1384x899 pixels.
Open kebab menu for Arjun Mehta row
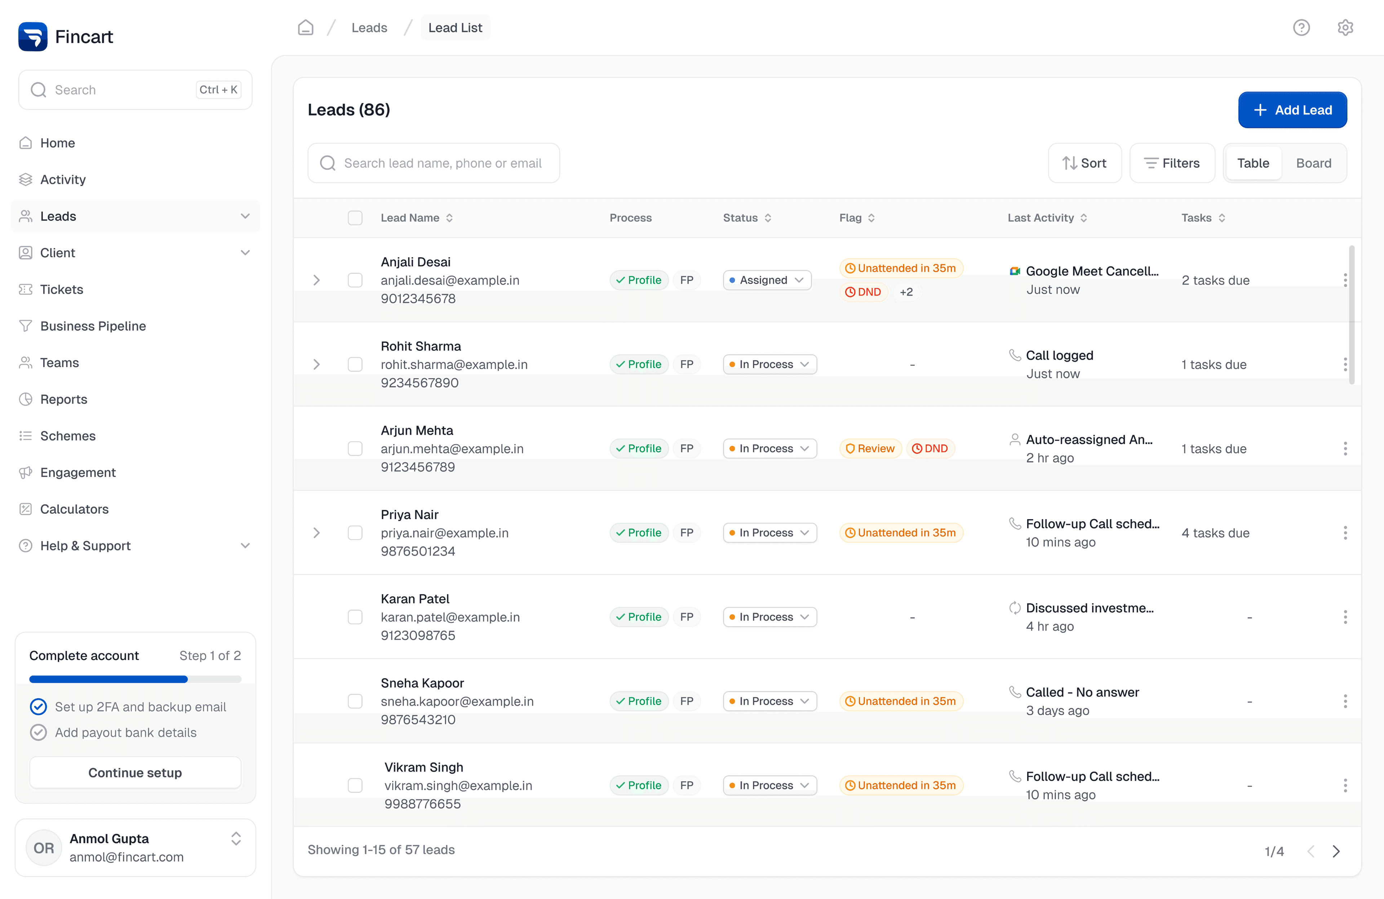(x=1345, y=448)
